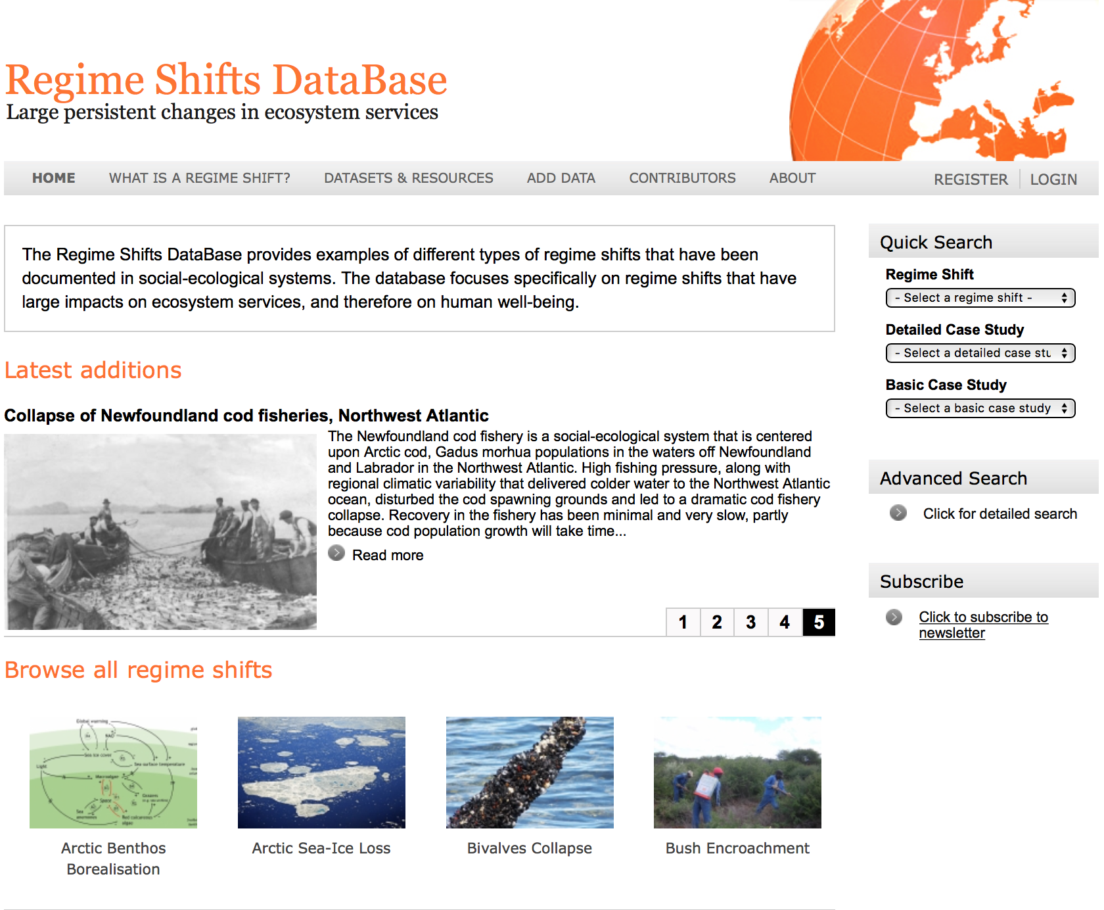The height and width of the screenshot is (910, 1104).
Task: Open the Arctic Benthos Borealisation diagram thumbnail
Action: click(113, 772)
